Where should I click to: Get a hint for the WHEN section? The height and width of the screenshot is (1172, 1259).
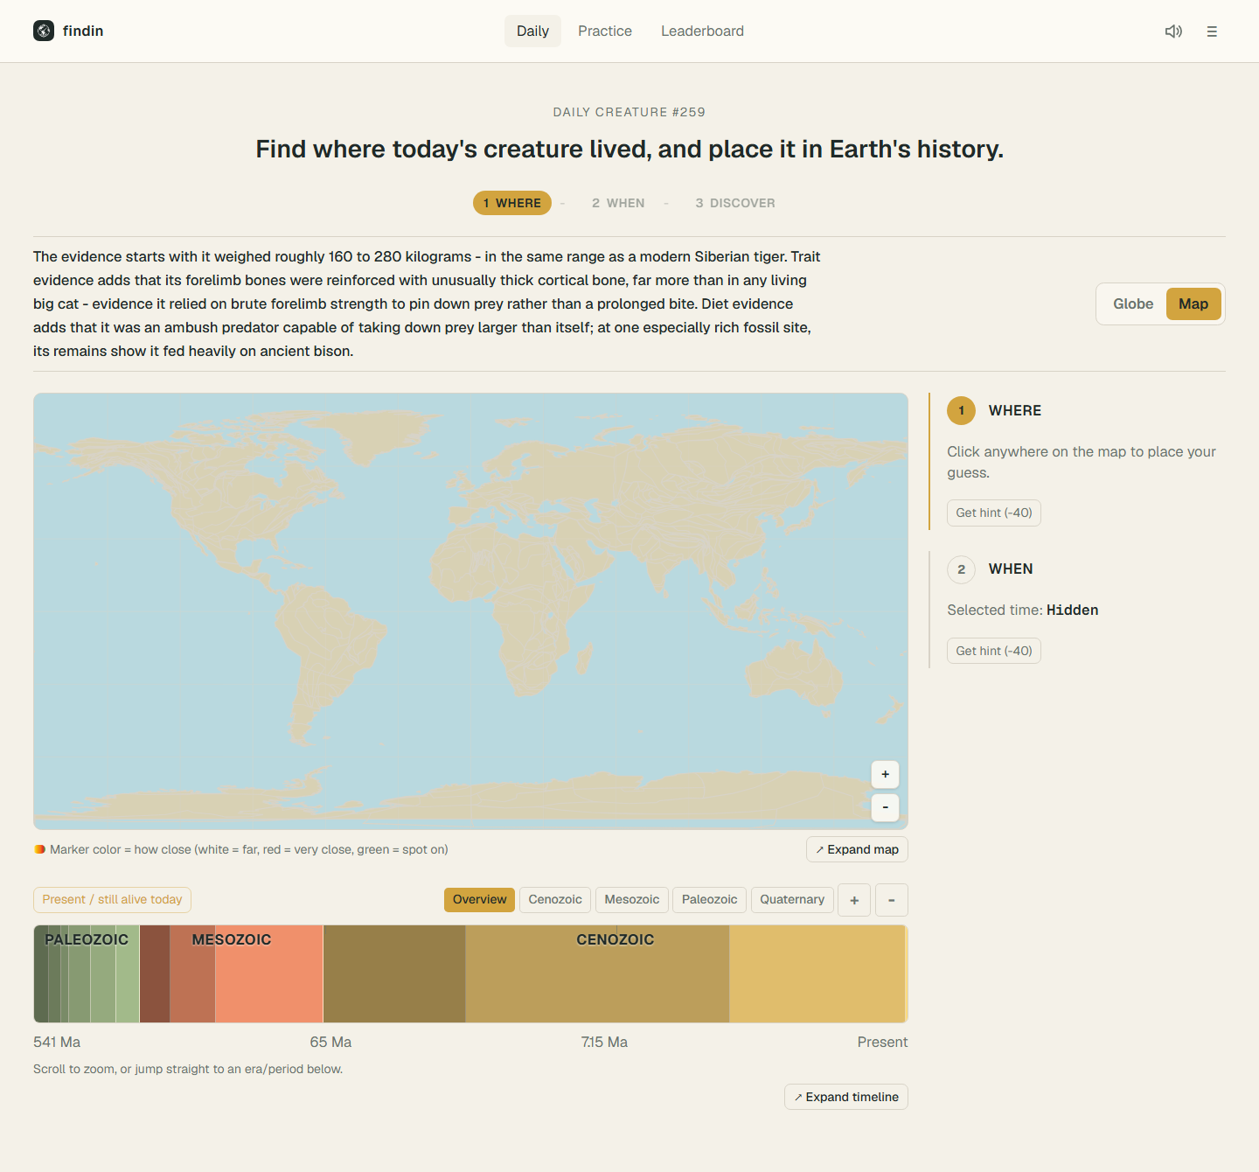994,651
